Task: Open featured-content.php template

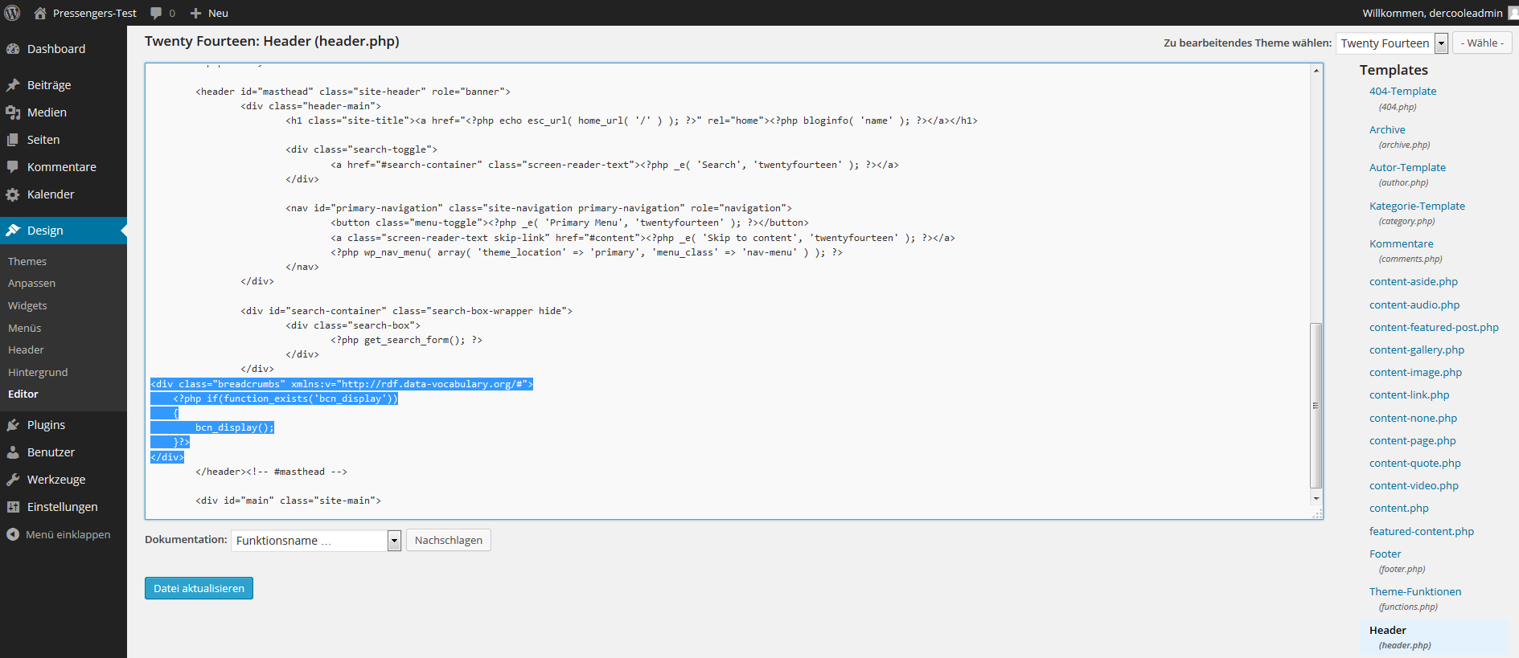Action: click(x=1422, y=532)
